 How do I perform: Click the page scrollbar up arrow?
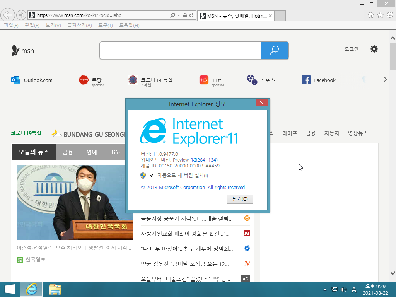[x=393, y=38]
